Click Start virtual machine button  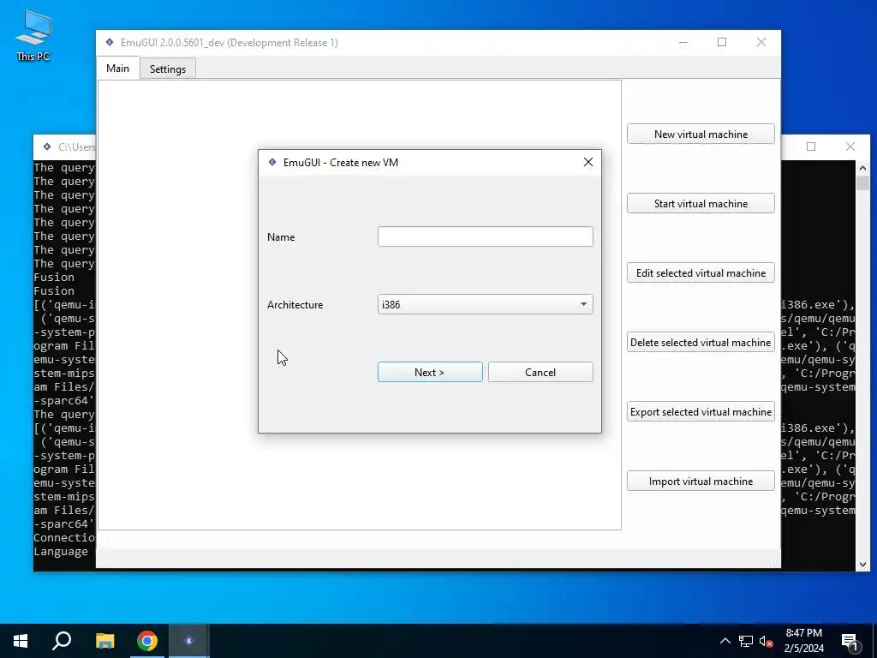tap(701, 204)
